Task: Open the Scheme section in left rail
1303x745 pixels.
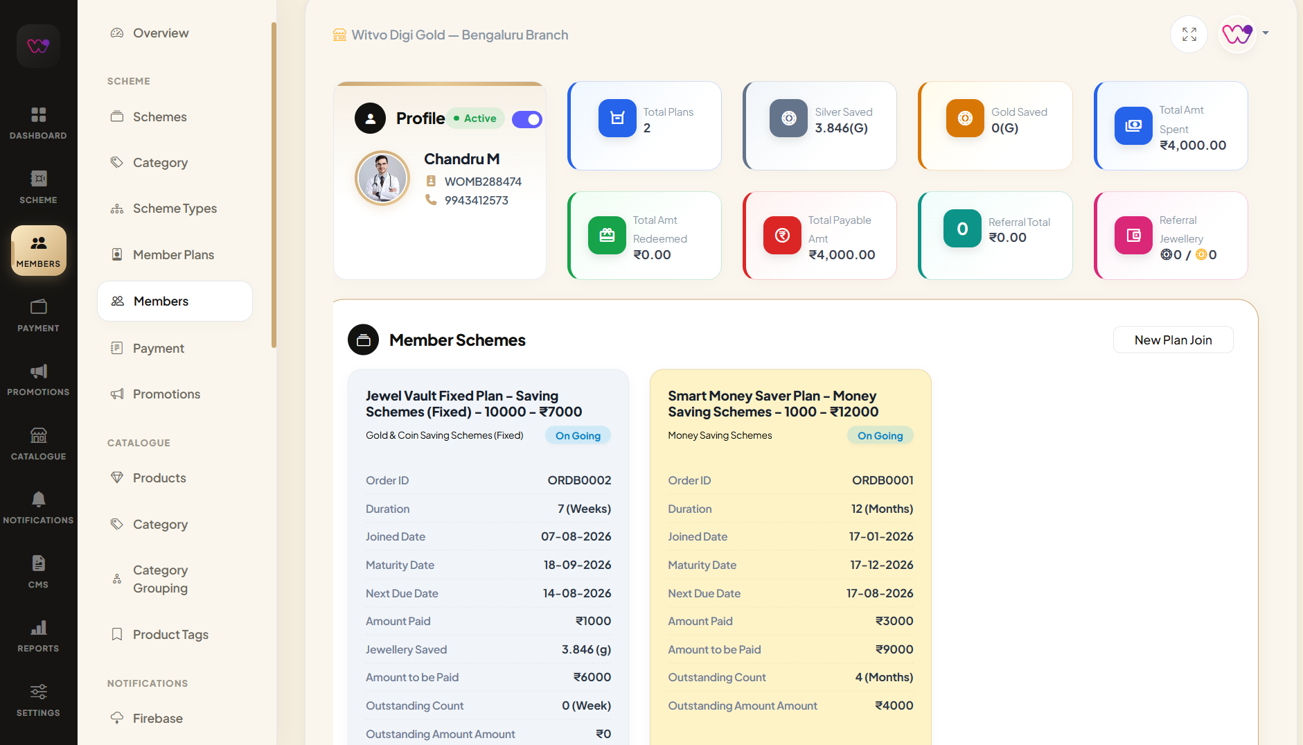Action: click(x=38, y=187)
